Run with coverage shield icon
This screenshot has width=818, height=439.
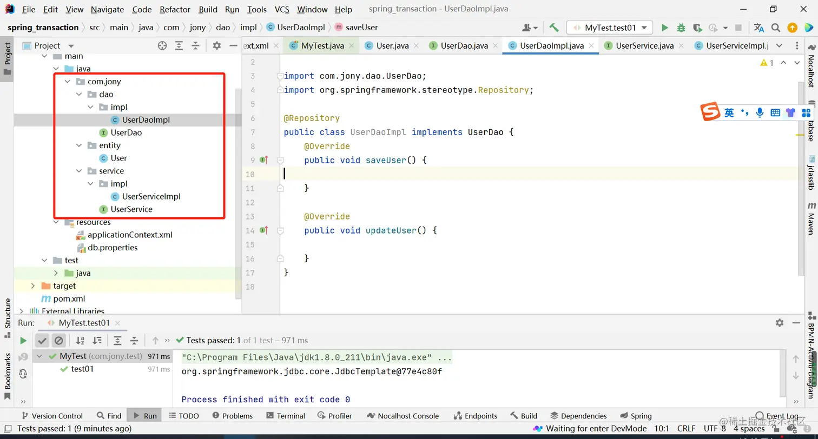coord(697,28)
